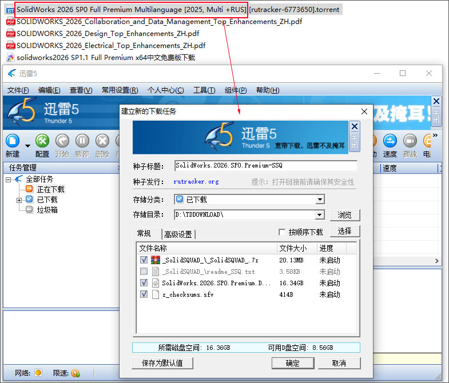Click the 删除 (Delete) toolbar icon
449x383 pixels.
pyautogui.click(x=102, y=141)
